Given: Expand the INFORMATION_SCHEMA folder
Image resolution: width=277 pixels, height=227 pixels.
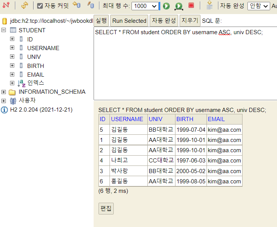Looking at the screenshot, I should tap(3, 92).
